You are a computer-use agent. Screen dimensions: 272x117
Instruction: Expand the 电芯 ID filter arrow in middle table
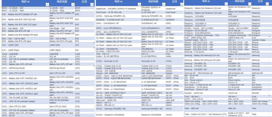pyautogui.click(x=139, y=4)
